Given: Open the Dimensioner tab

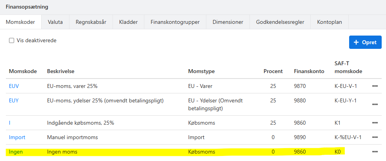Looking at the screenshot, I should 228,22.
